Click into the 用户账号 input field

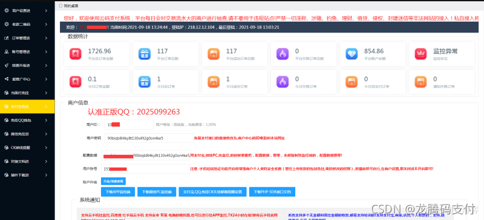(x=145, y=169)
